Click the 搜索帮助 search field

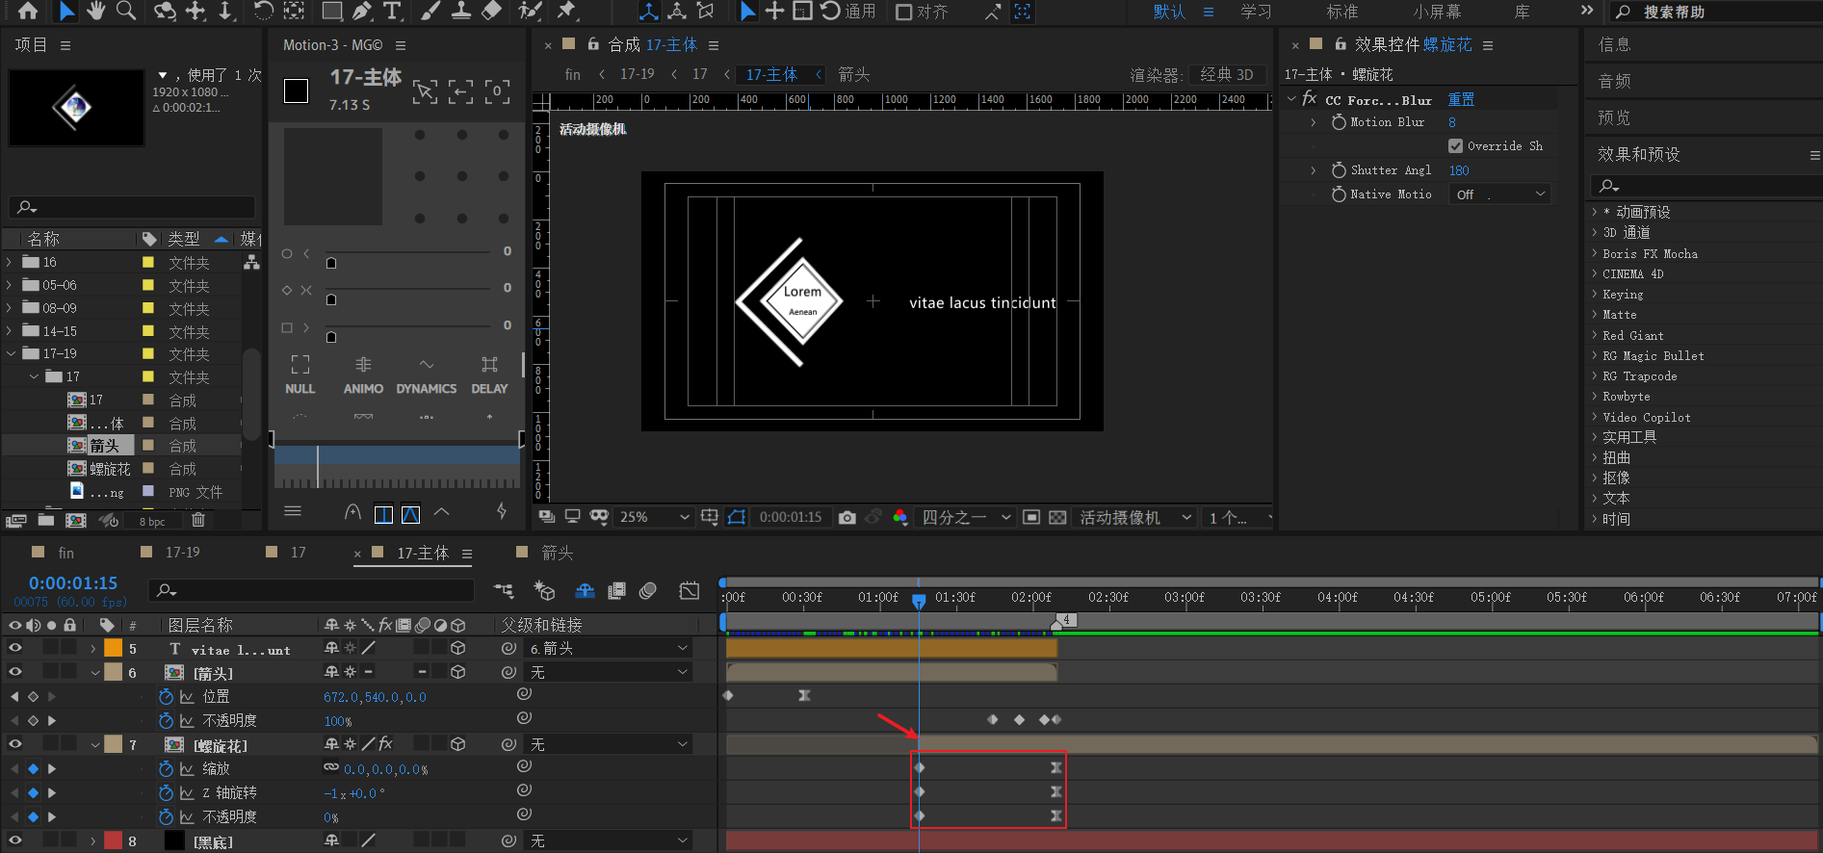coord(1714,12)
